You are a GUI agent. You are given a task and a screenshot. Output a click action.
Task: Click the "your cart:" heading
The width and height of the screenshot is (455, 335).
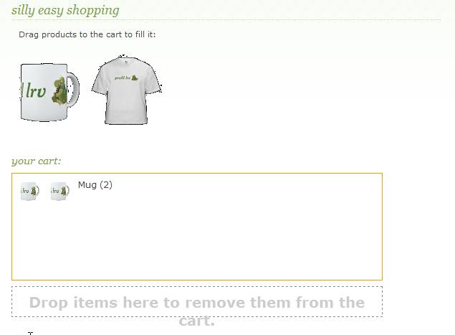[37, 161]
